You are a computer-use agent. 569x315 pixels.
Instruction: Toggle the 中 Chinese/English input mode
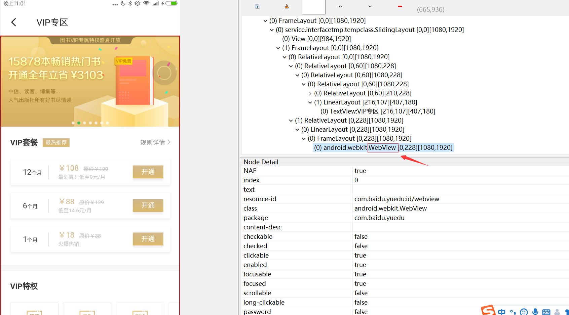pos(502,312)
